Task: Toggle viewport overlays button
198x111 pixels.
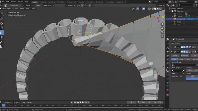Action: (144, 9)
